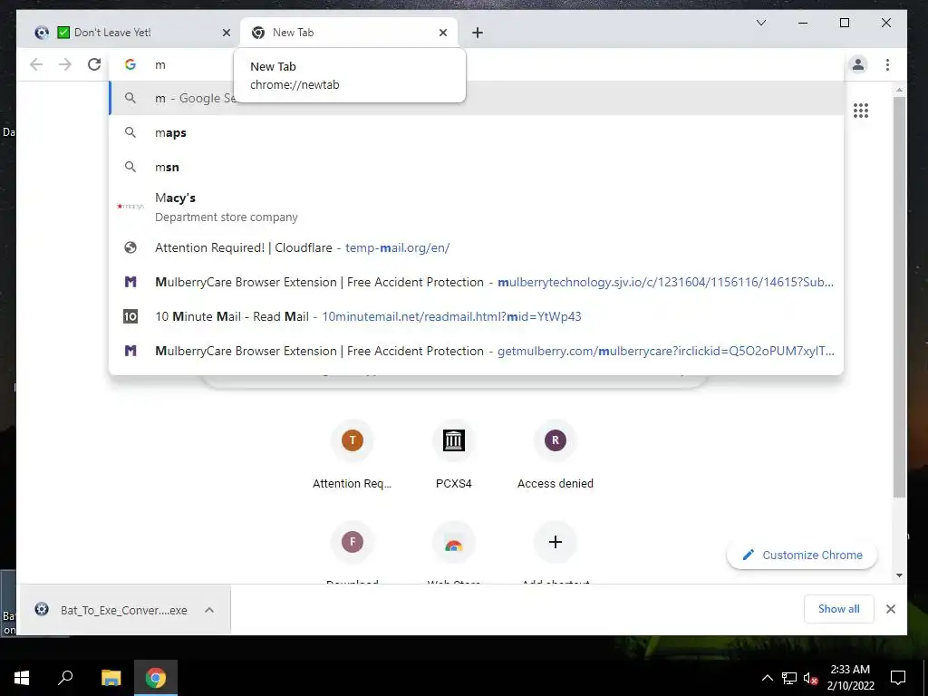Open Windows taskbar search

click(x=65, y=678)
